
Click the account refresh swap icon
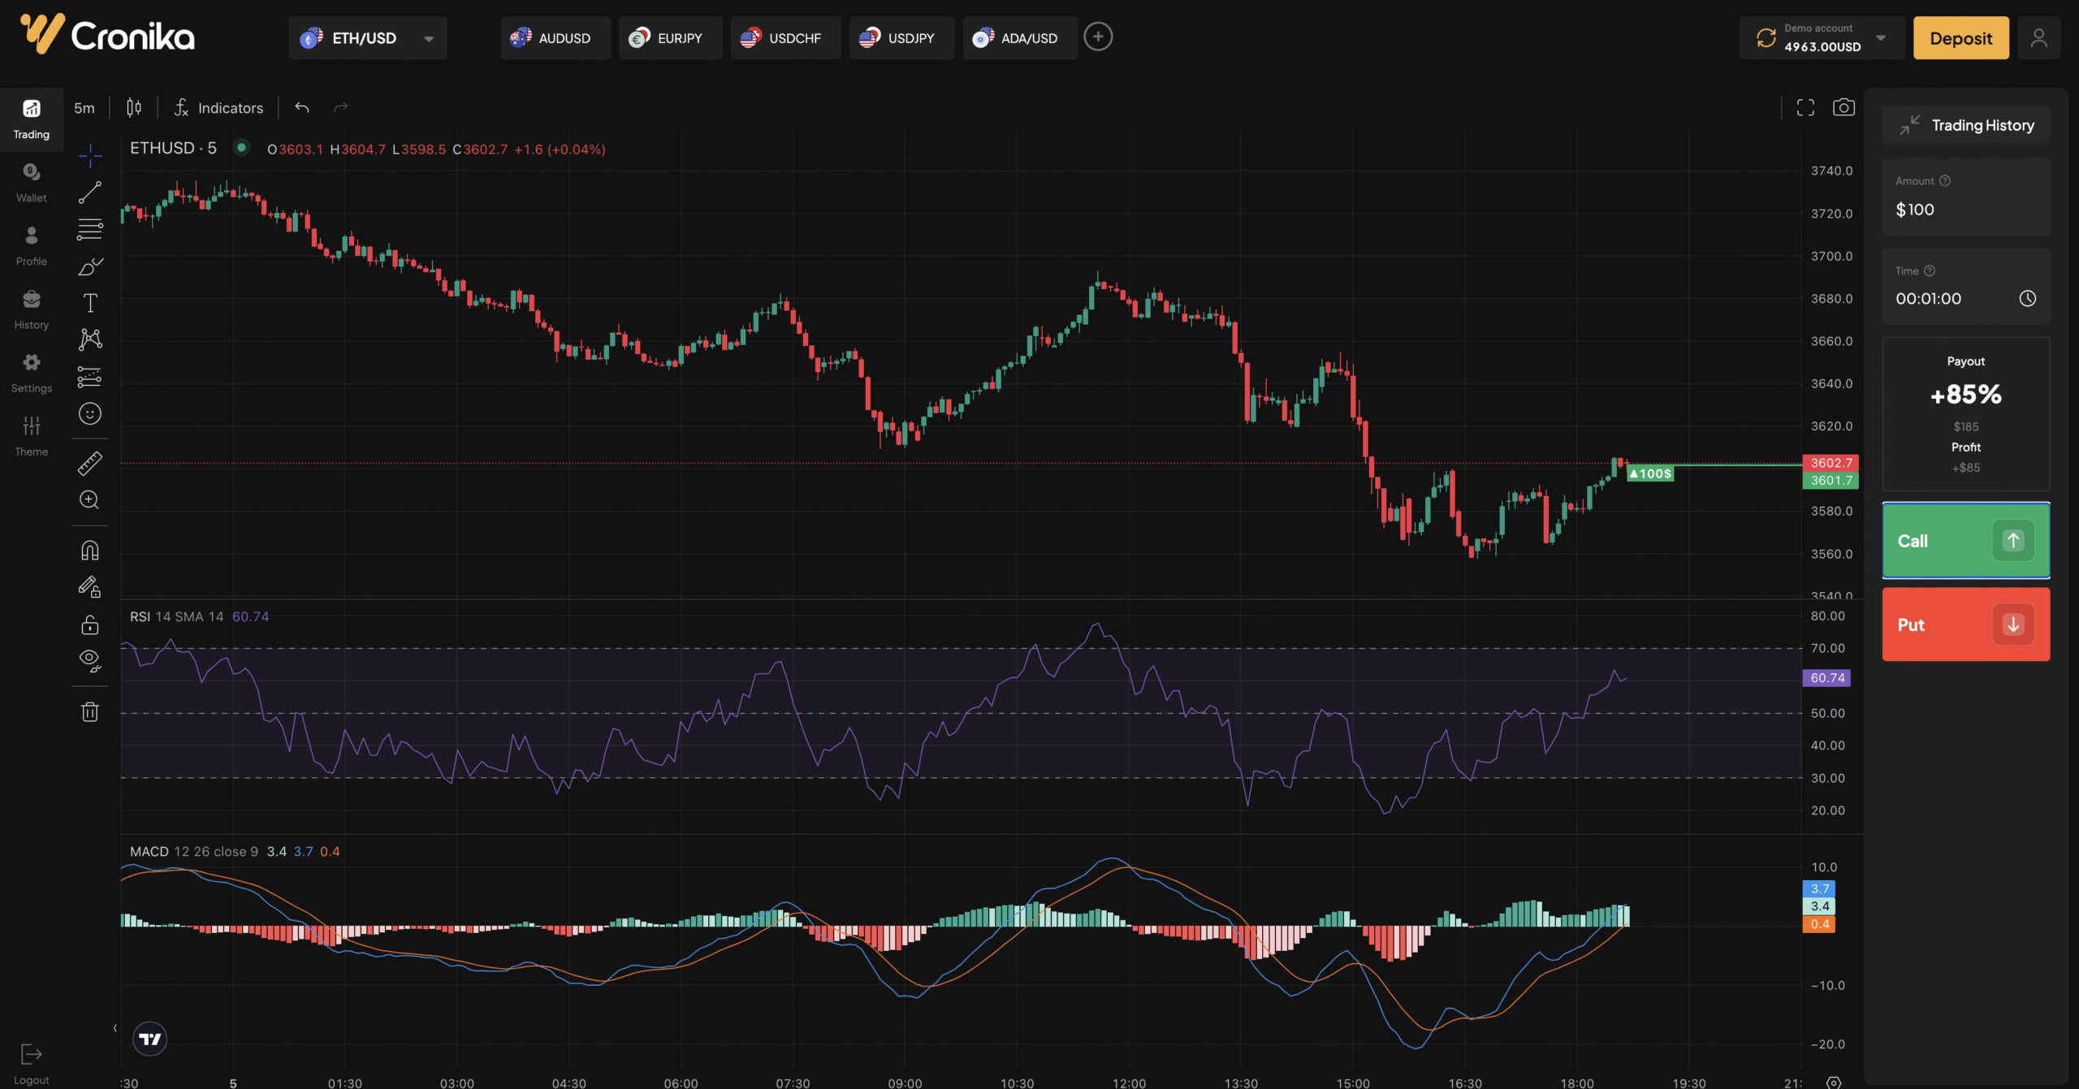point(1766,38)
